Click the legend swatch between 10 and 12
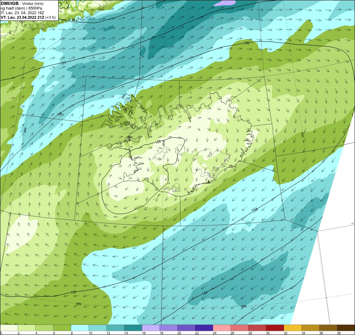 click(98, 328)
